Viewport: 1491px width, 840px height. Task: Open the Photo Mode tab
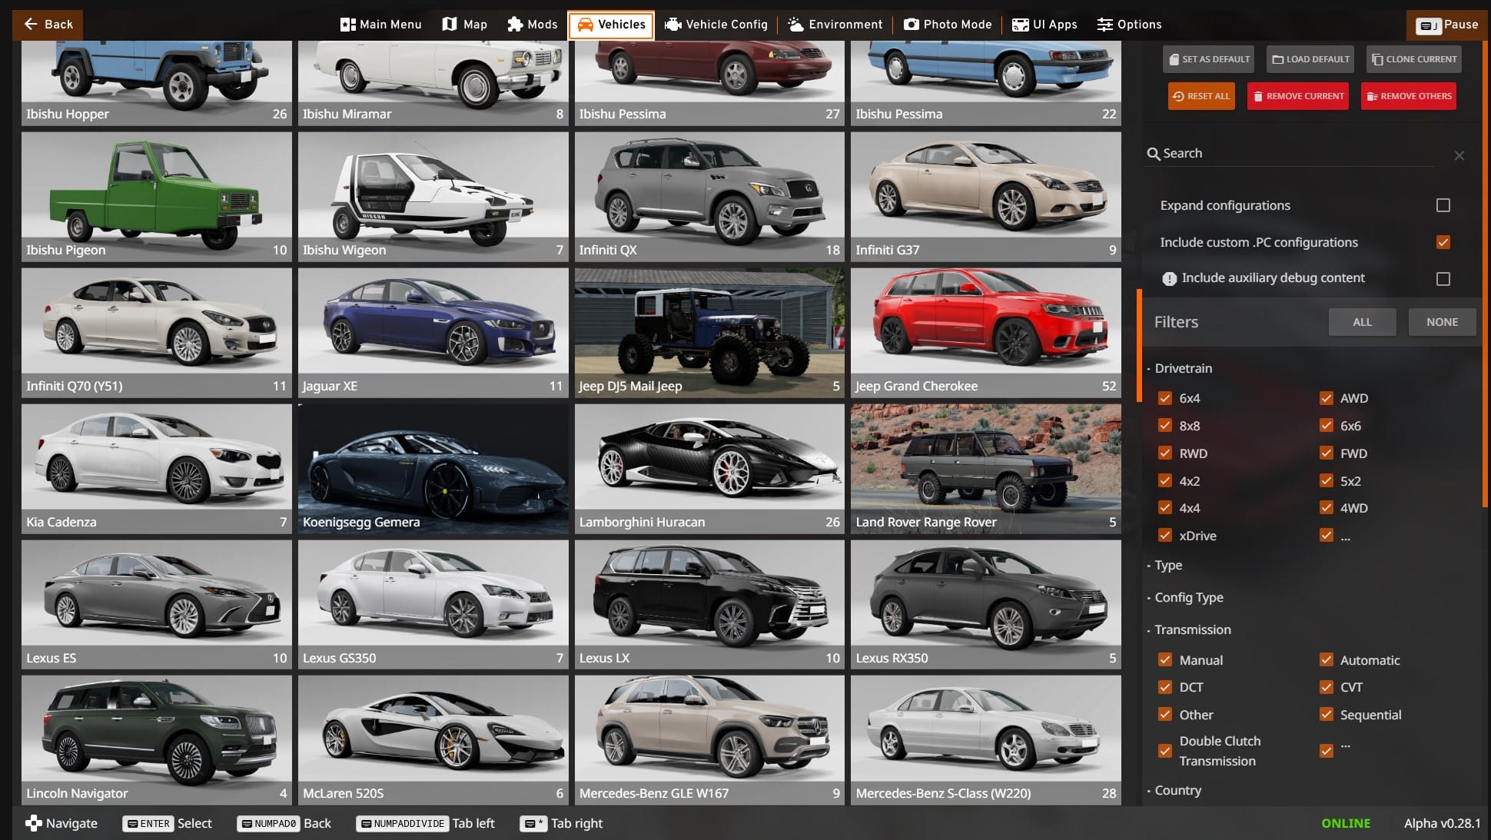click(x=948, y=25)
